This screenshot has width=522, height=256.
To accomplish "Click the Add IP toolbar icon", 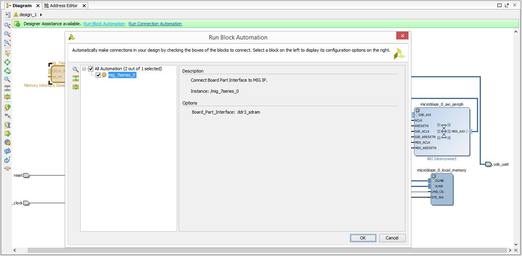I will point(7,107).
